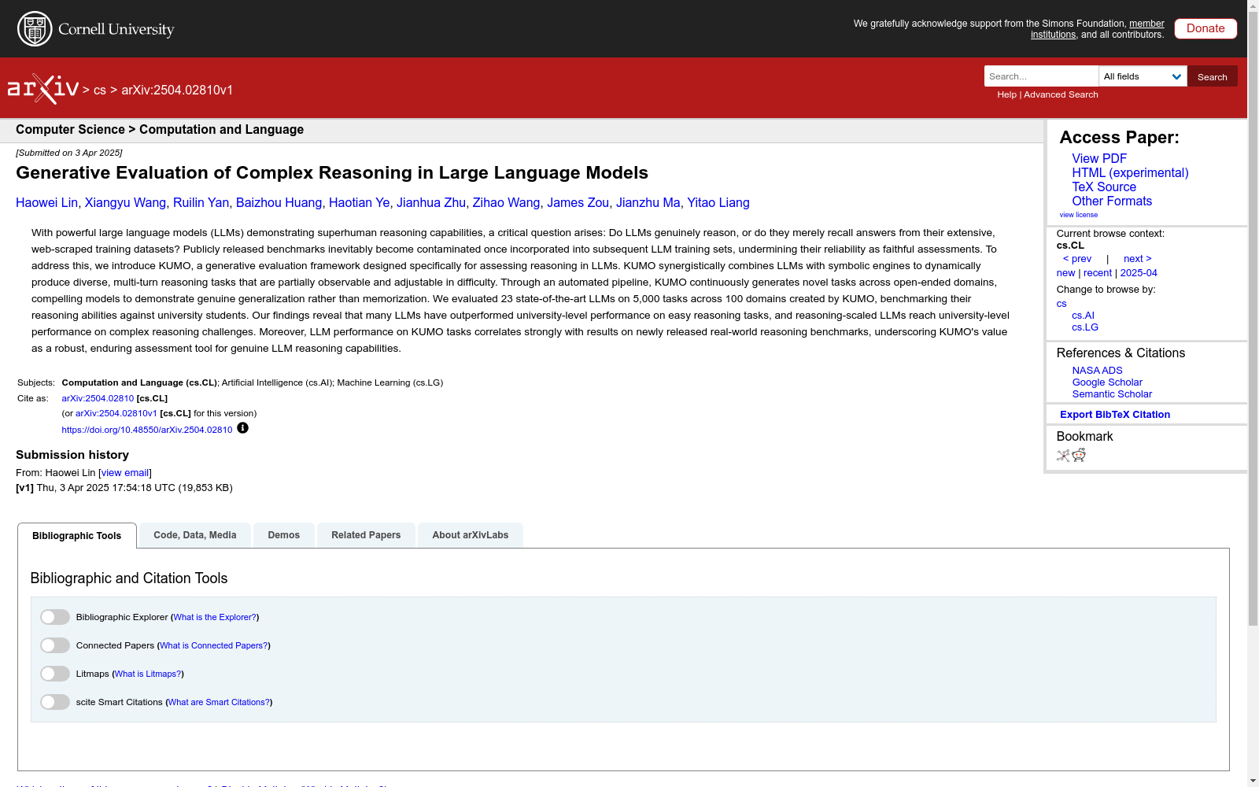Open author Ruilin Yan link
The width and height of the screenshot is (1259, 787).
click(x=201, y=203)
